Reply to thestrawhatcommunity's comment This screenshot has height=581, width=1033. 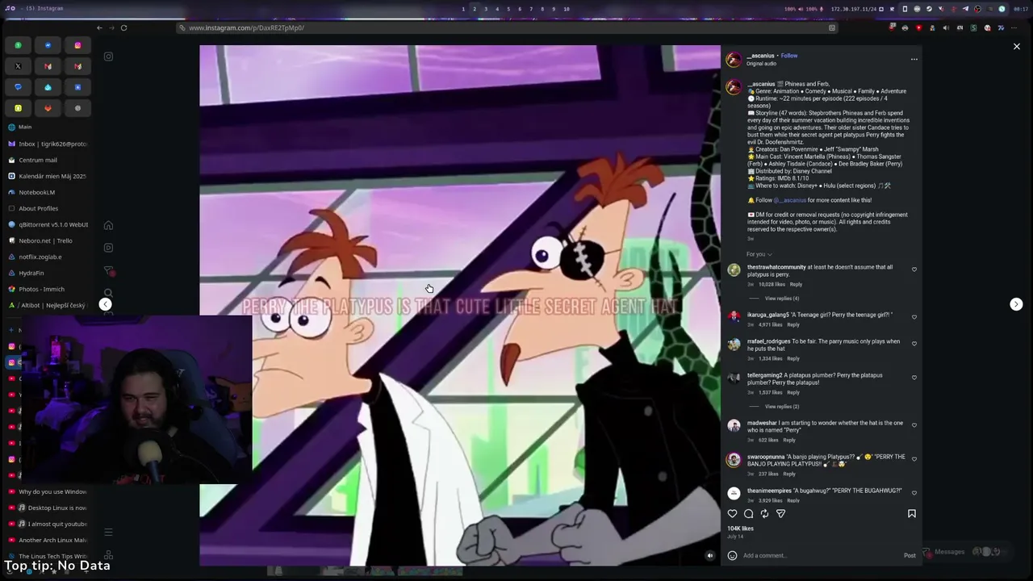pyautogui.click(x=796, y=284)
